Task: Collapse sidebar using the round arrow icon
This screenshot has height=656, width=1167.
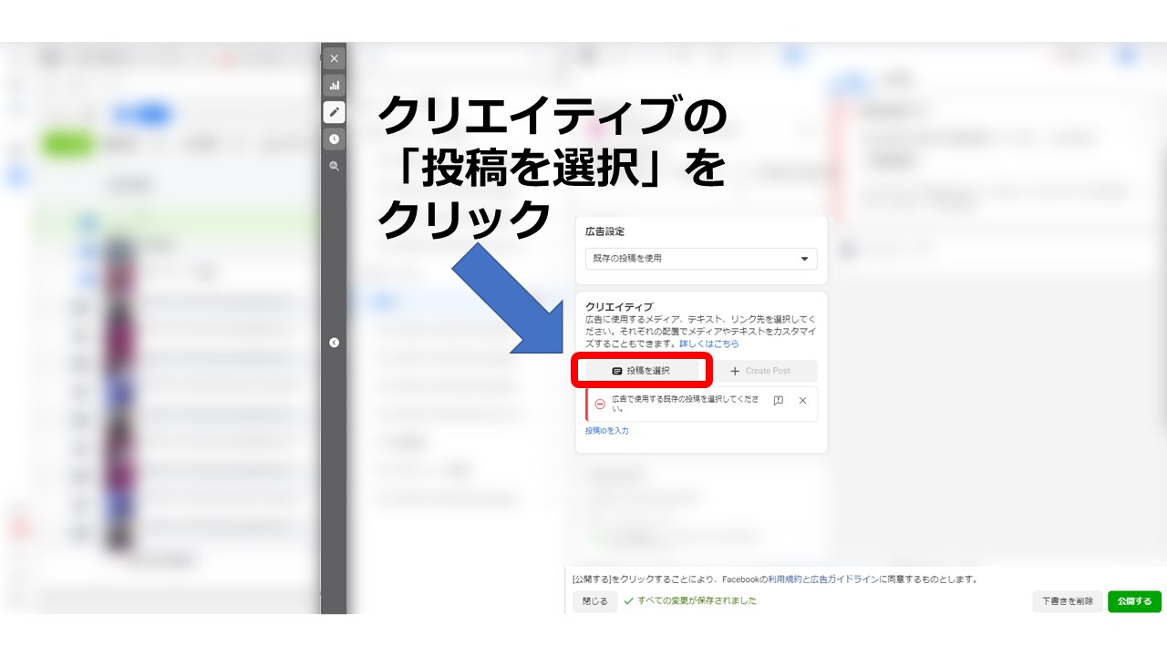Action: (x=334, y=343)
